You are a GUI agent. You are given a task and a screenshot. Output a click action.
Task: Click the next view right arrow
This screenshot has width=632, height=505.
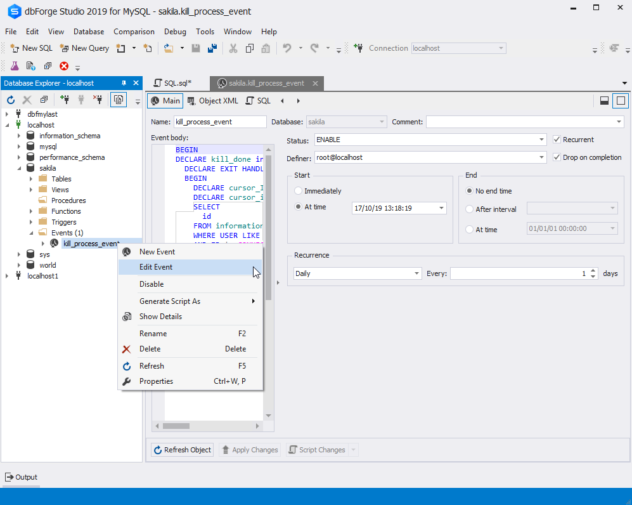point(299,101)
